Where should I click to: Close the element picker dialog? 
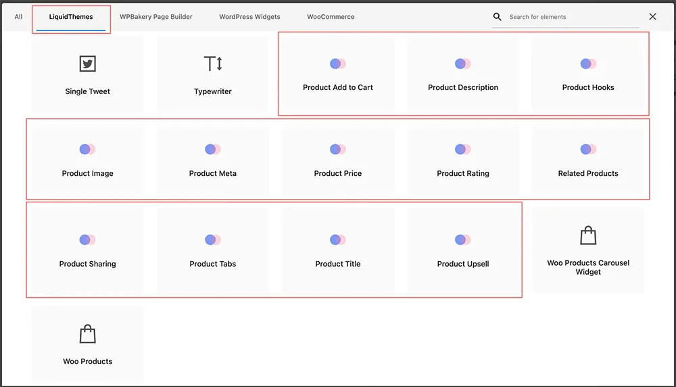coord(653,16)
